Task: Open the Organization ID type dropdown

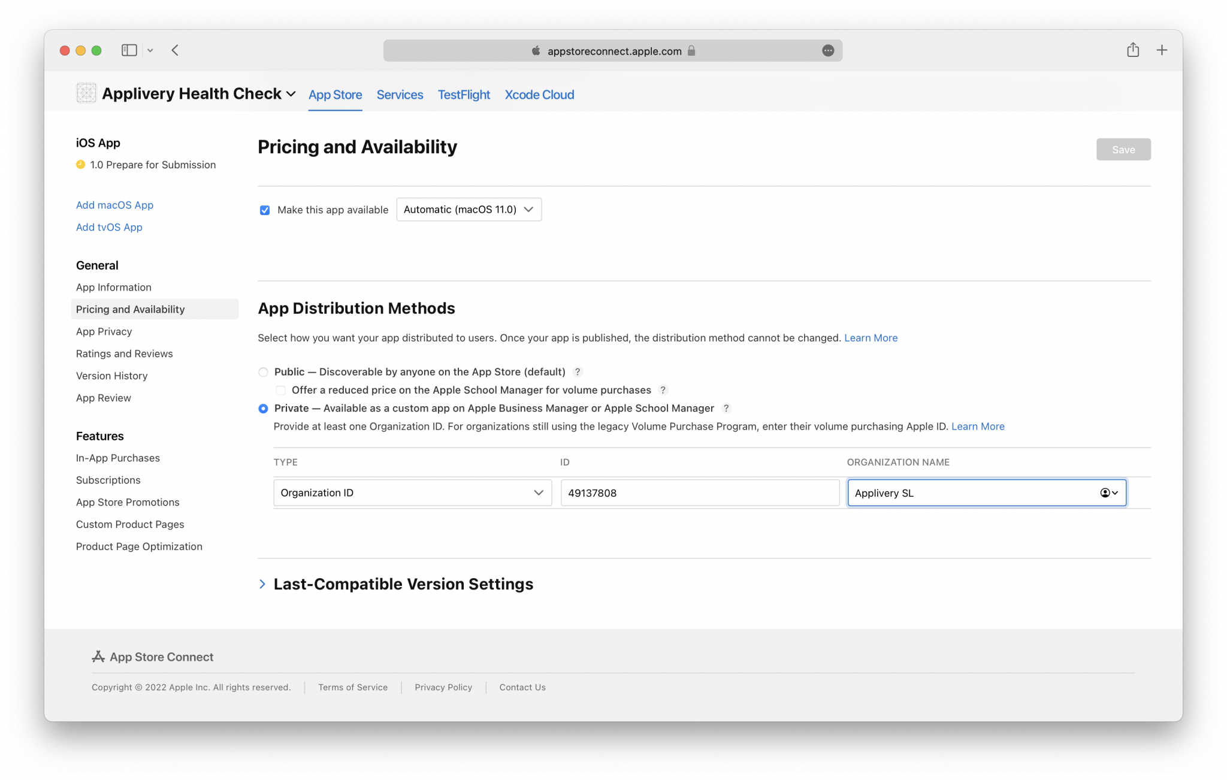Action: point(412,492)
